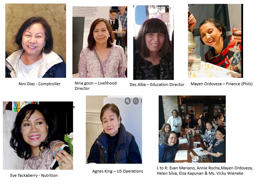Select Mayen Ordoveza portrait photo
The height and width of the screenshot is (186, 259).
(216, 41)
